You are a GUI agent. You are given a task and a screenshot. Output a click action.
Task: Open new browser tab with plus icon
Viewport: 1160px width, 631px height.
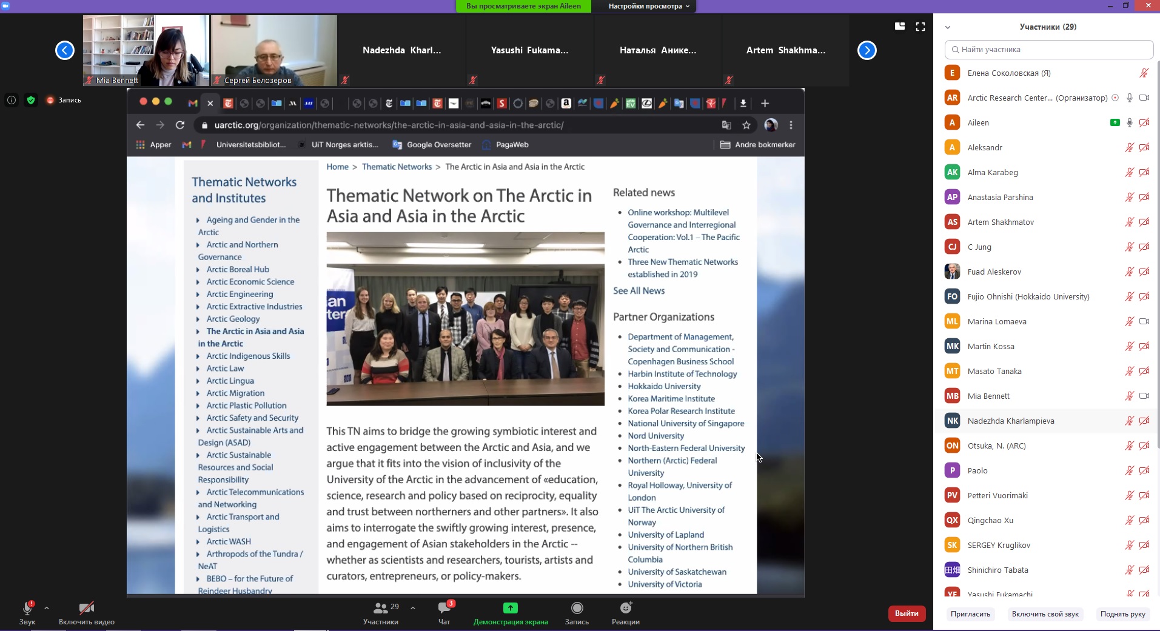[x=765, y=103]
